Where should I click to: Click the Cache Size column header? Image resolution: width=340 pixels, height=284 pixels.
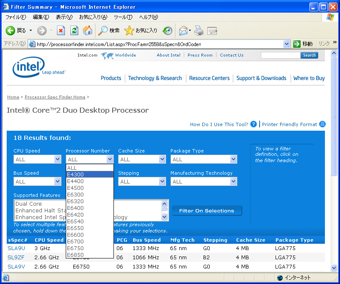click(251, 240)
